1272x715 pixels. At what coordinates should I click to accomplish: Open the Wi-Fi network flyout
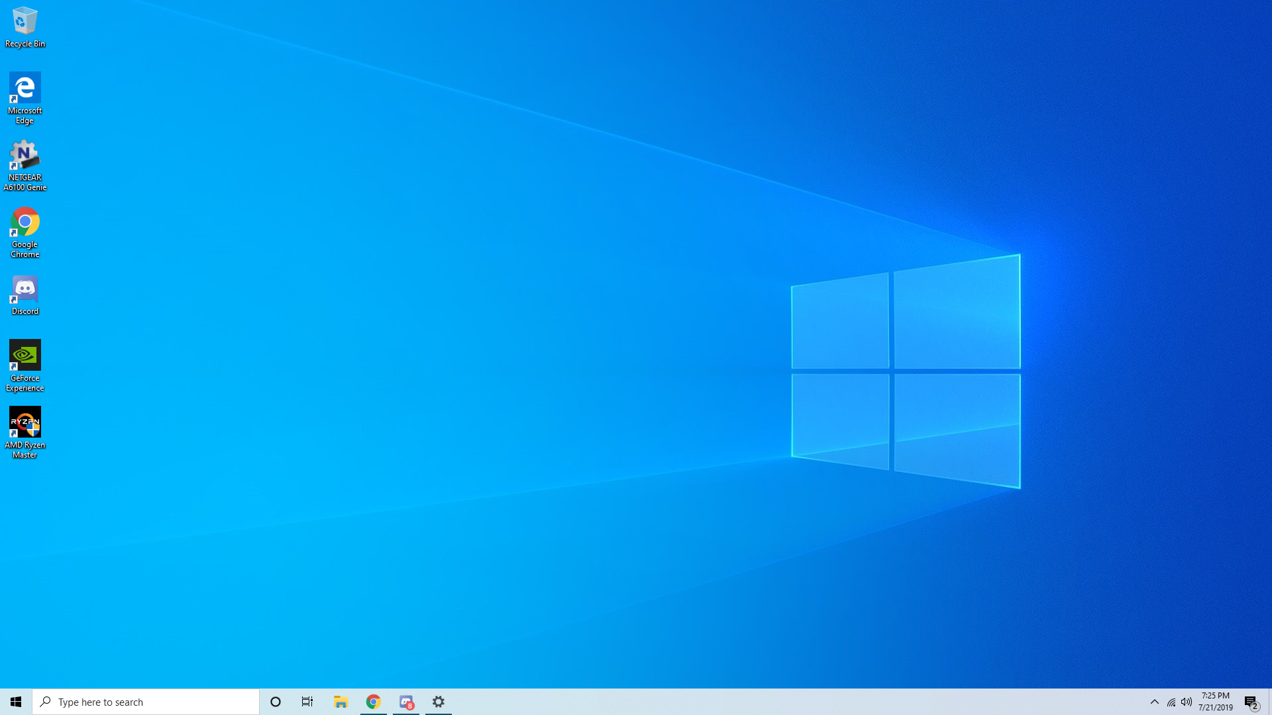pyautogui.click(x=1171, y=702)
